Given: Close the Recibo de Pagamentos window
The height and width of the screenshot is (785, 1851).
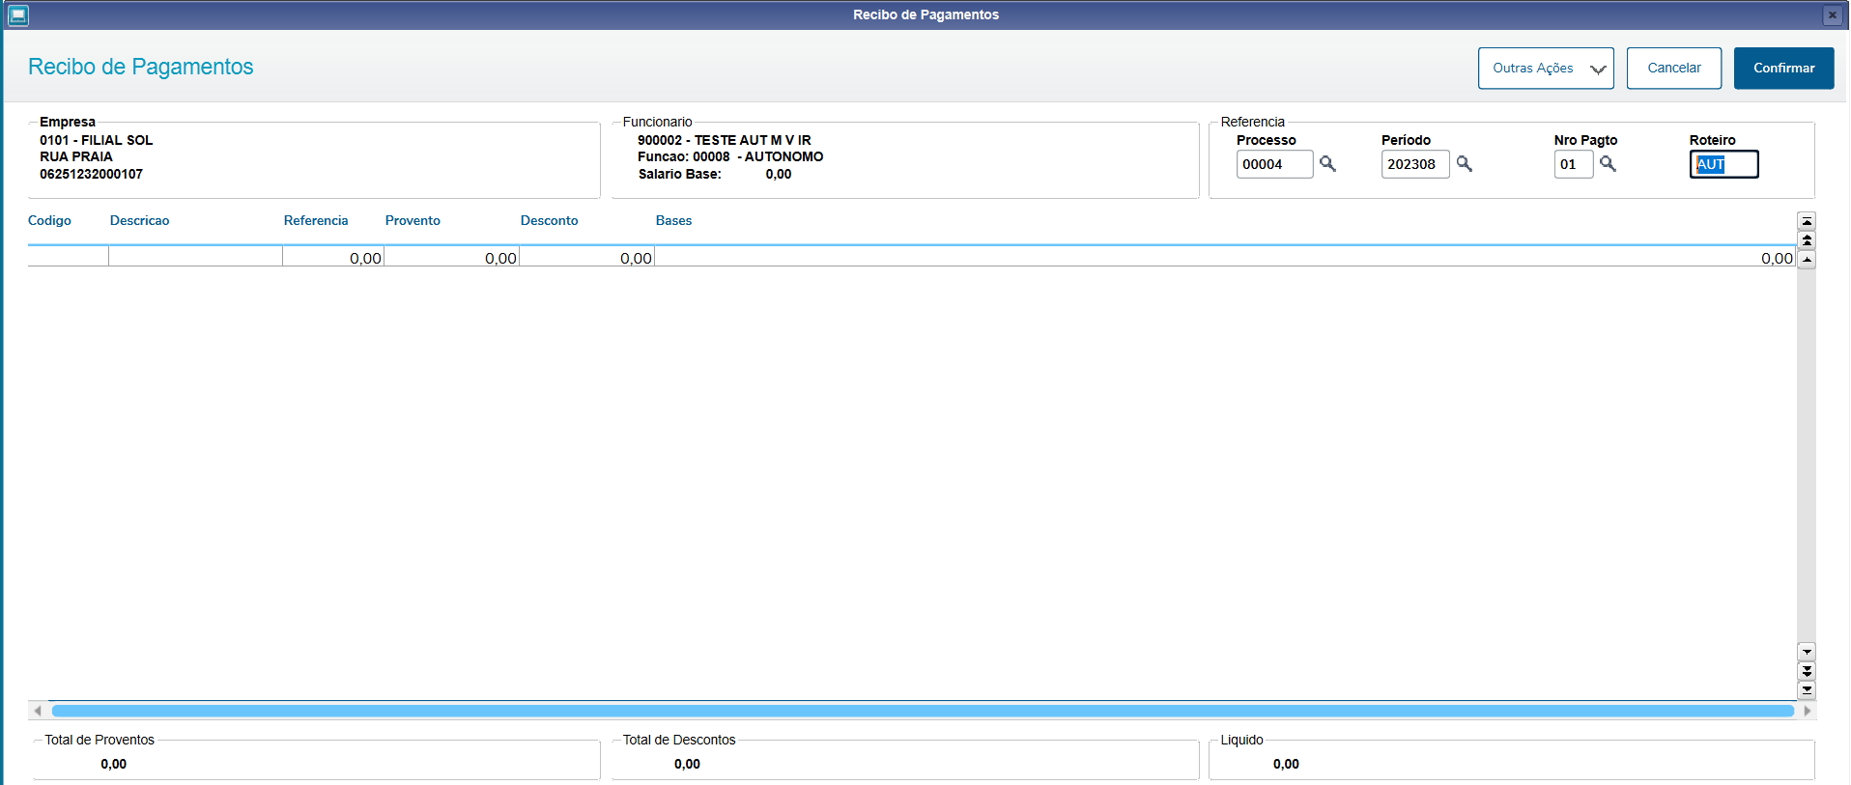Looking at the screenshot, I should tap(1832, 14).
